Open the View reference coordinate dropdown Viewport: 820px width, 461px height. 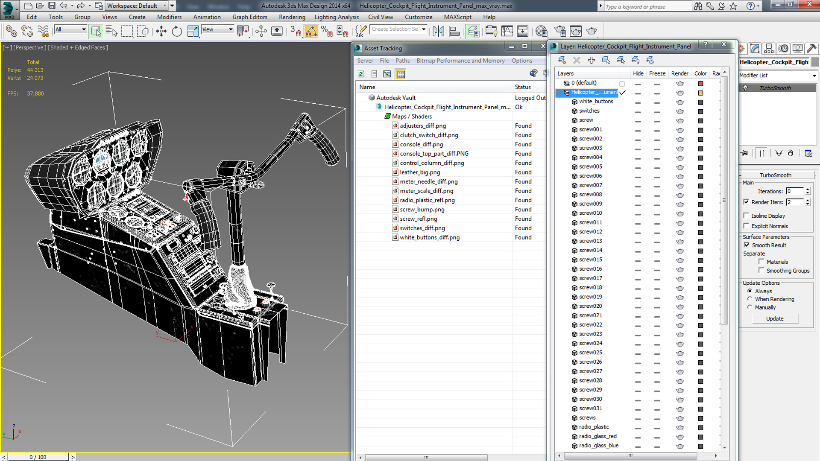click(217, 29)
